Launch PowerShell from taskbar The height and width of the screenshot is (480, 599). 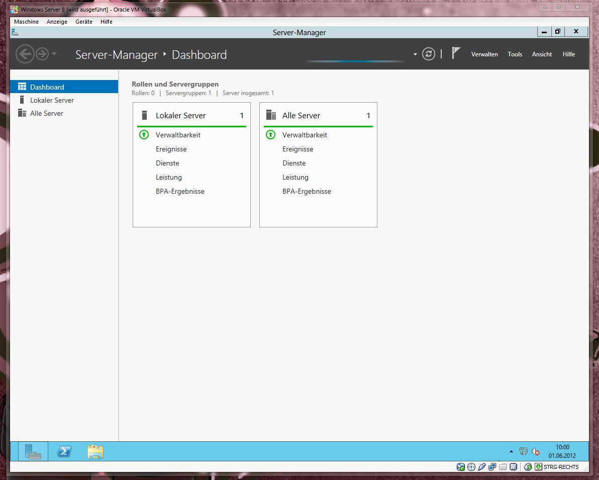point(64,452)
